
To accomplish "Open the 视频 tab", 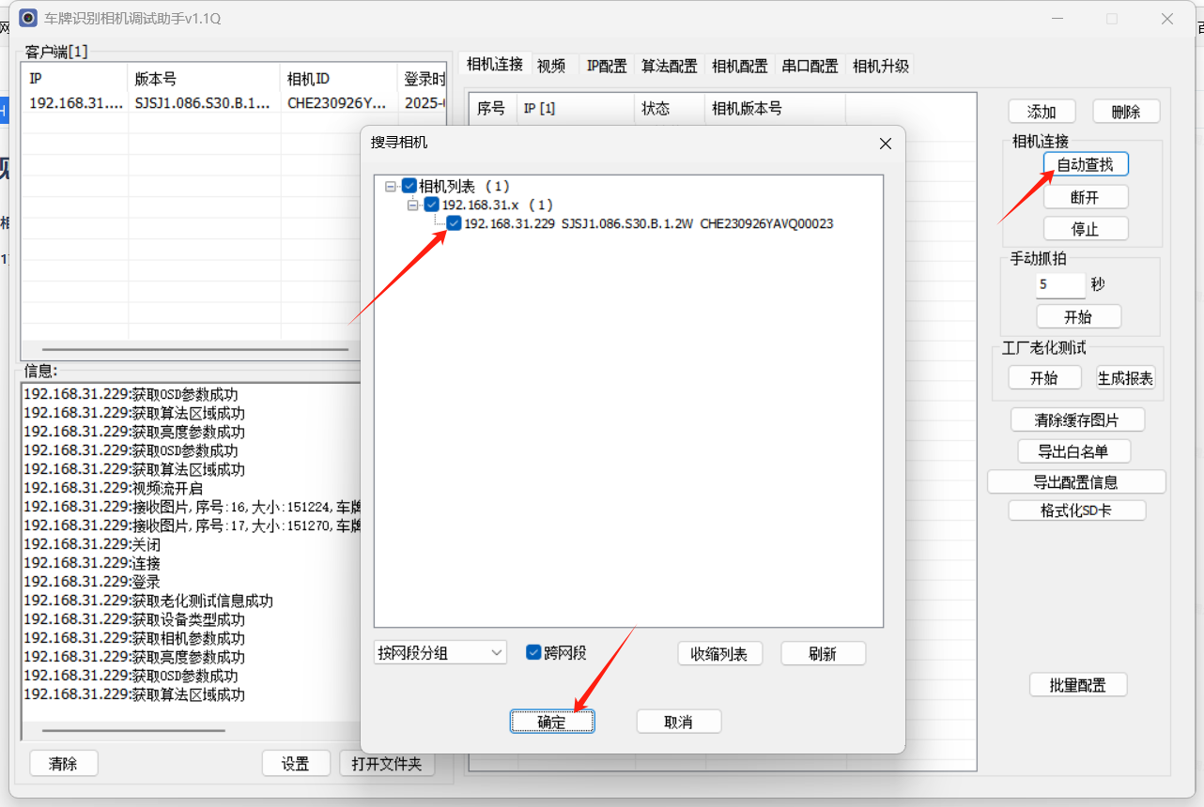I will [552, 66].
